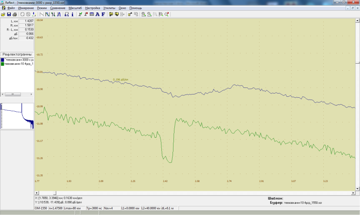
Task: Remove event marker with red X icon
Action: coord(86,14)
